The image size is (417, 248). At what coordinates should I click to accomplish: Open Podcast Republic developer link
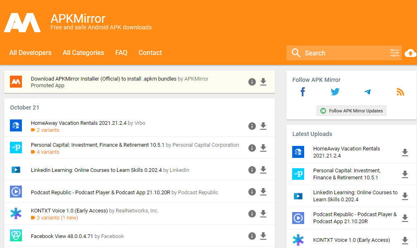(198, 192)
